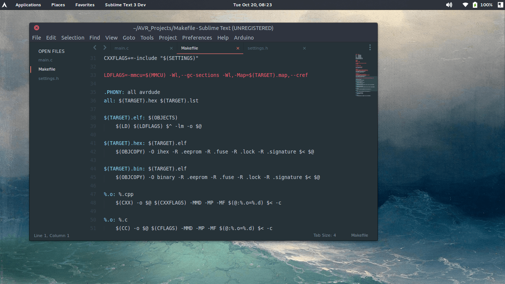Open the Arduino menu

[244, 38]
